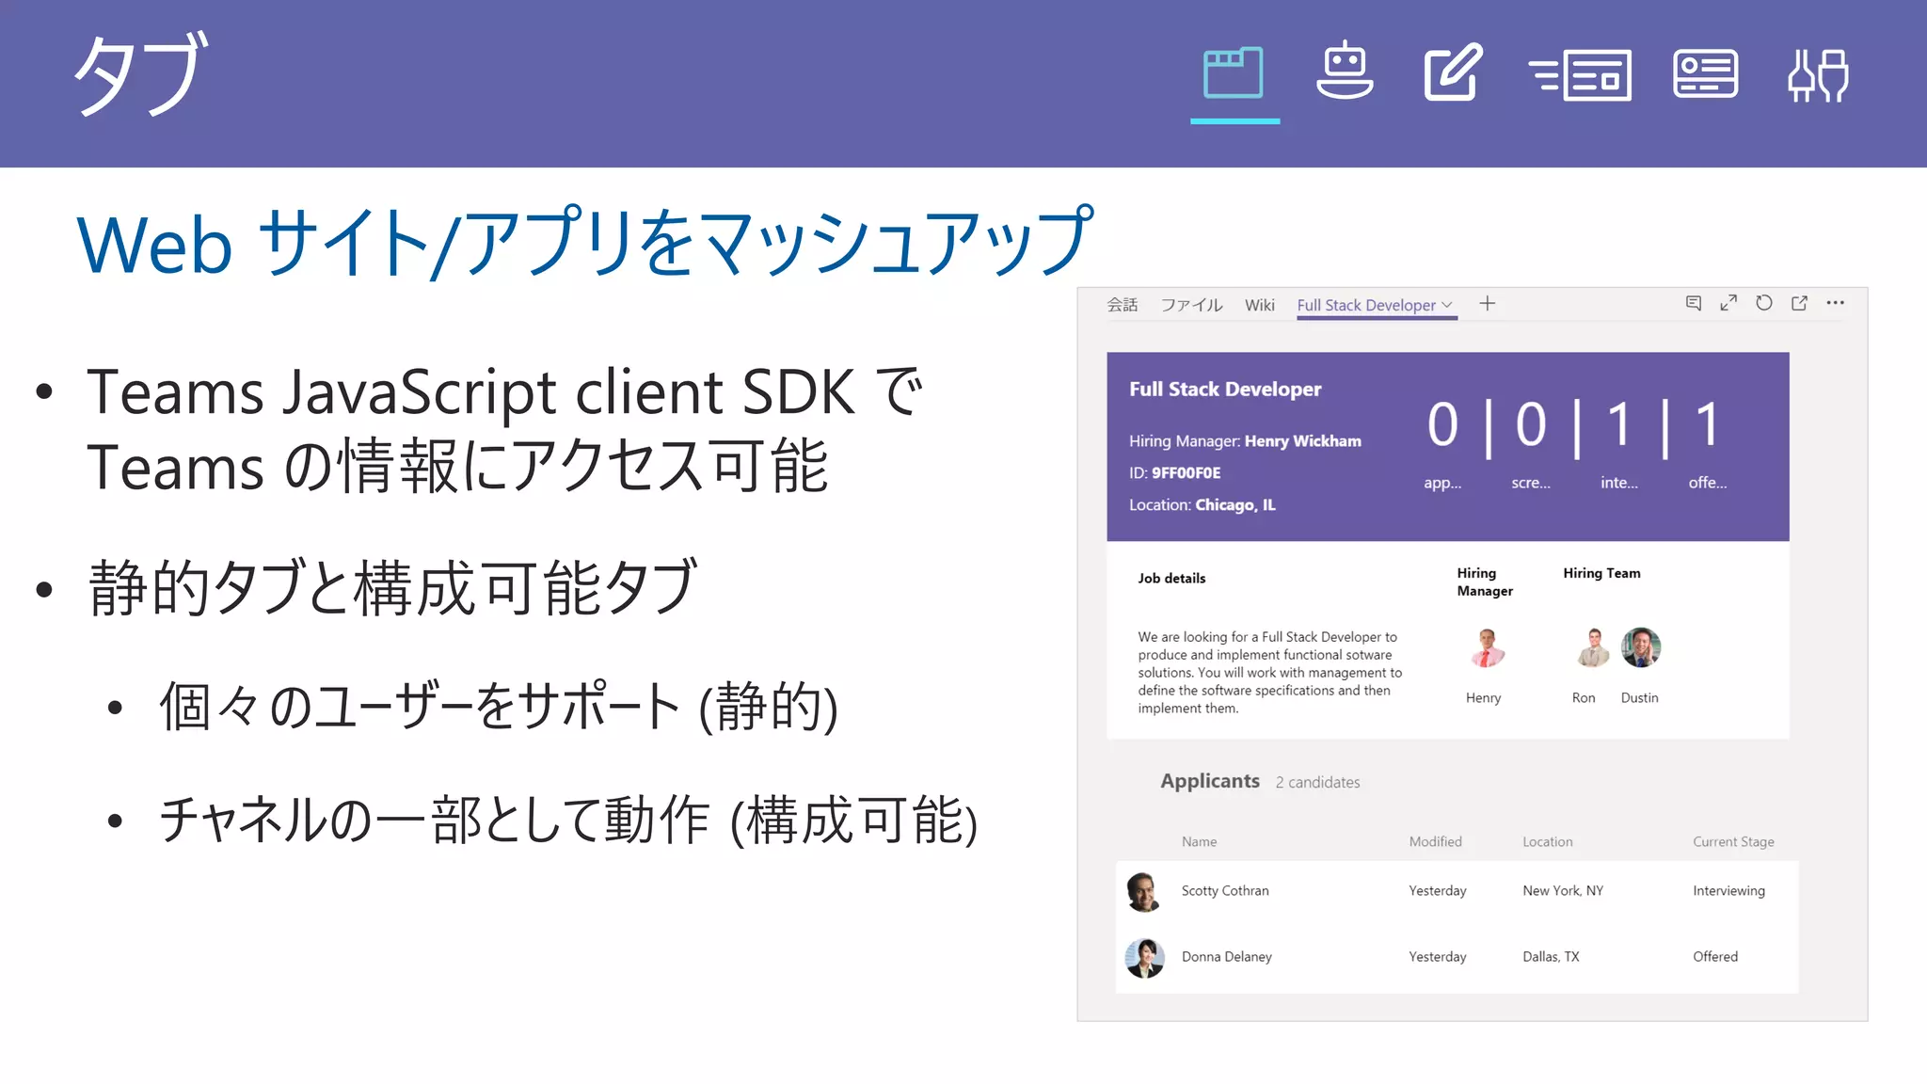The width and height of the screenshot is (1927, 1084).
Task: Click the connector plug icon in header
Action: pos(1818,75)
